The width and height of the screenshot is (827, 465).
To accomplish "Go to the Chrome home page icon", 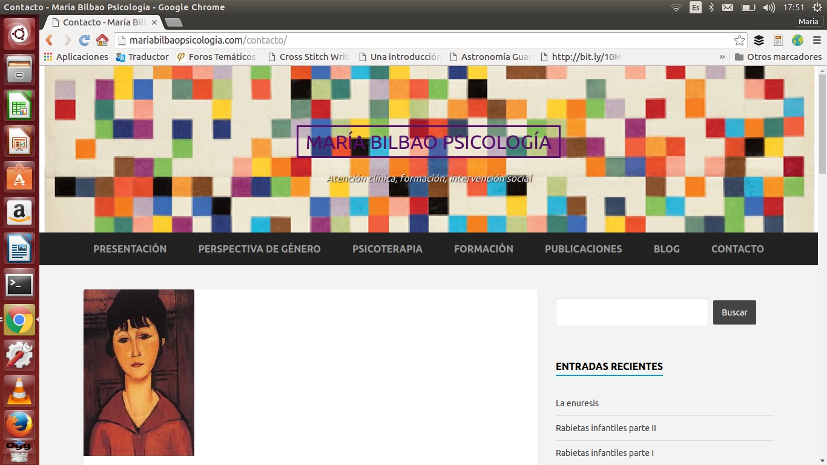I will 102,41.
